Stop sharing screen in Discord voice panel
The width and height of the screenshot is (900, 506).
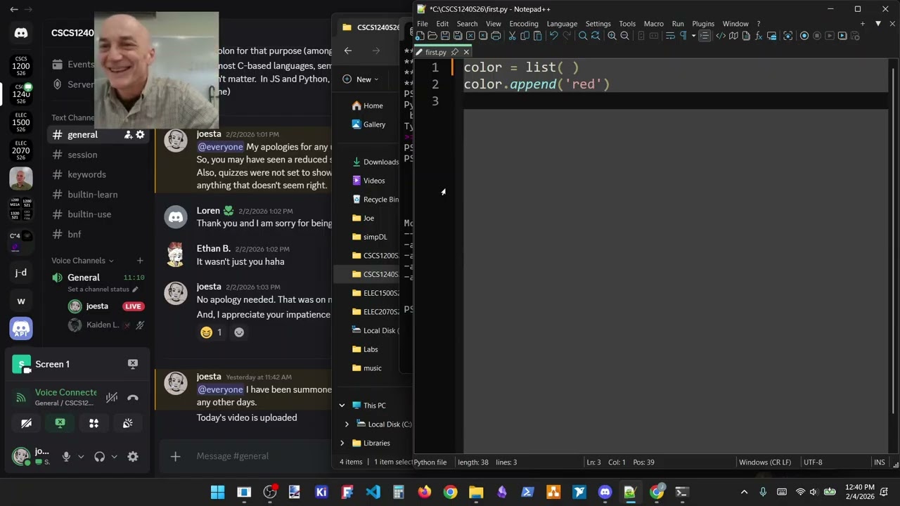coord(60,423)
